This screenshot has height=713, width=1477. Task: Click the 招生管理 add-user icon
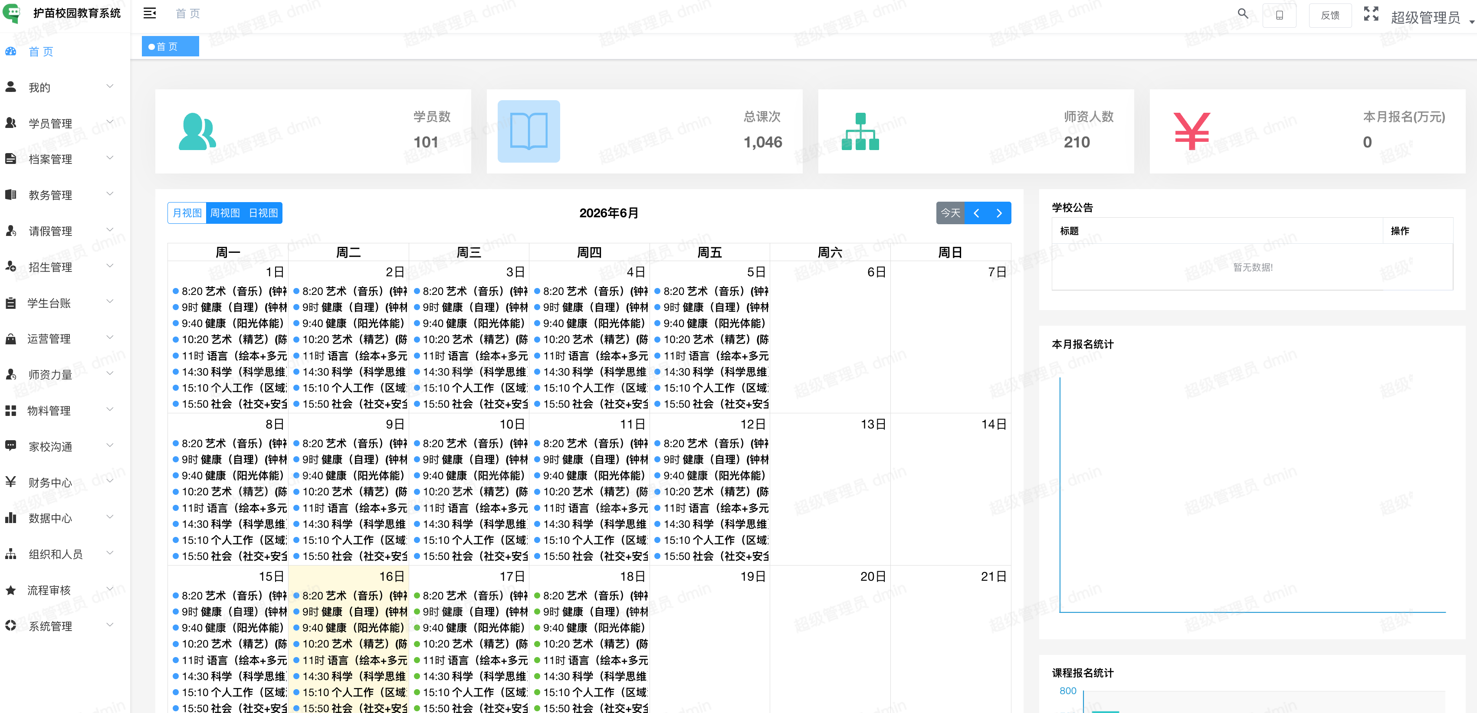[10, 266]
